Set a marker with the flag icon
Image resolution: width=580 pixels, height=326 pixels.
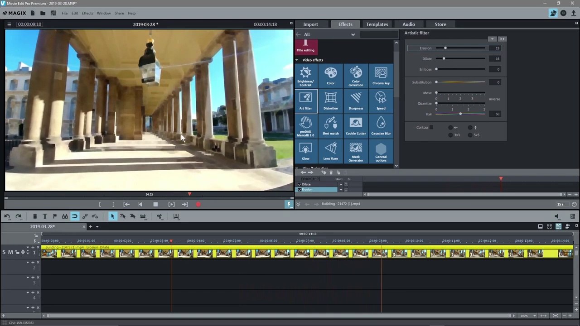coord(55,216)
